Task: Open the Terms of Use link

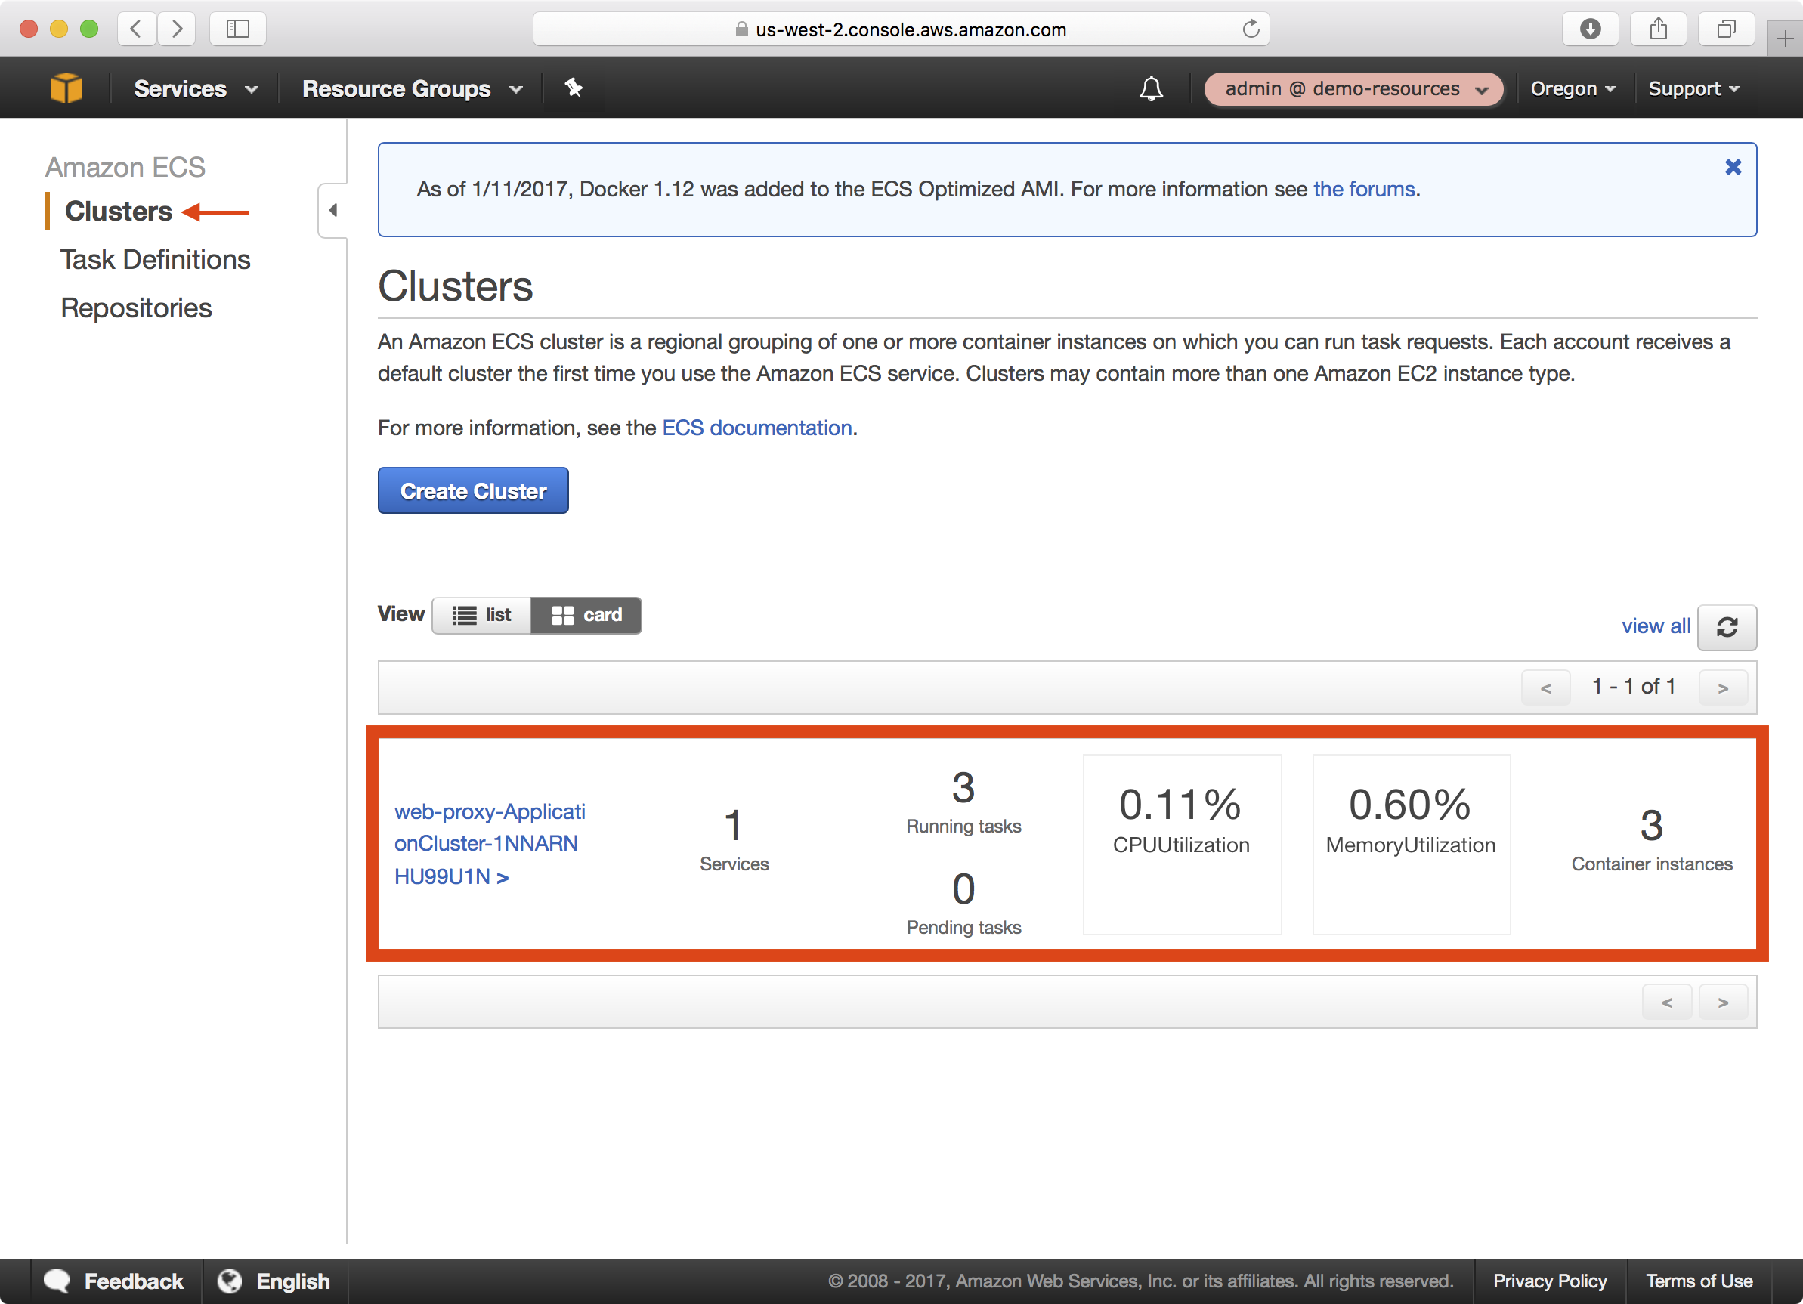Action: click(1699, 1281)
